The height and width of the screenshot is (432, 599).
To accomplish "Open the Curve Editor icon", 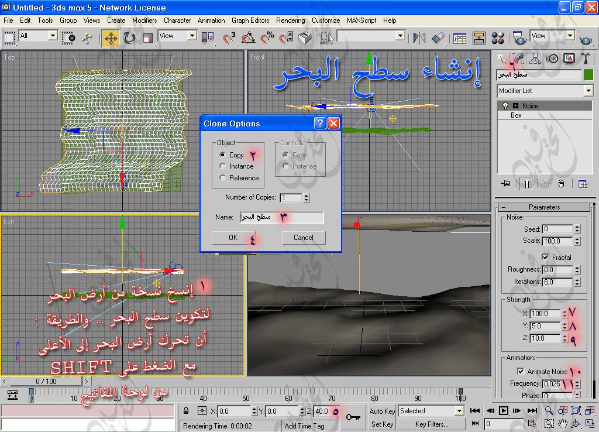I will tap(460, 37).
